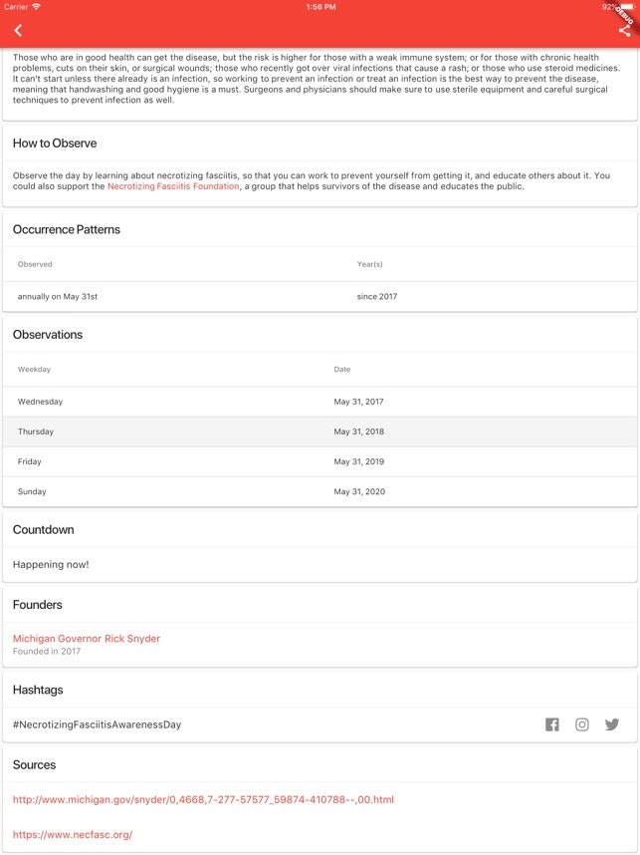Tap the share icon
Viewport: 640px width, 855px height.
(624, 30)
